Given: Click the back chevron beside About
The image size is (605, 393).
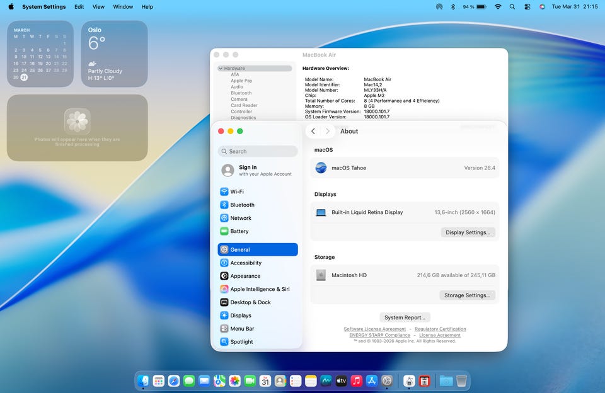Looking at the screenshot, I should point(313,131).
